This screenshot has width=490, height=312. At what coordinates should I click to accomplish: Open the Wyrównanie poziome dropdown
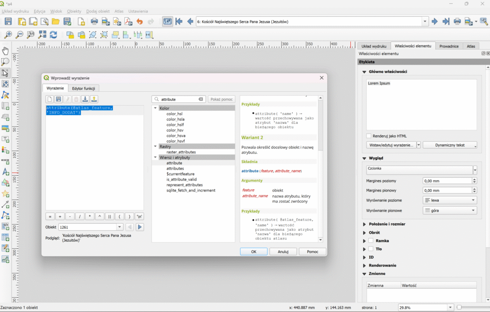click(450, 200)
